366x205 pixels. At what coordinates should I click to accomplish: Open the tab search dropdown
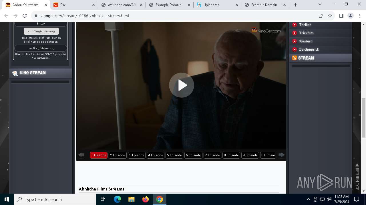pyautogui.click(x=320, y=4)
